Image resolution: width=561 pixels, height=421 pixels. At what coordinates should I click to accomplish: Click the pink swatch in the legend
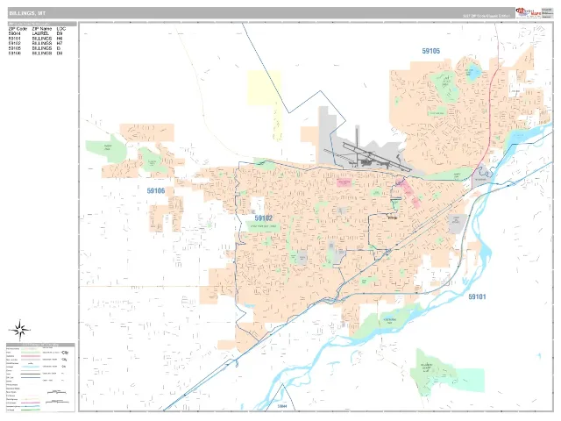tap(31, 356)
